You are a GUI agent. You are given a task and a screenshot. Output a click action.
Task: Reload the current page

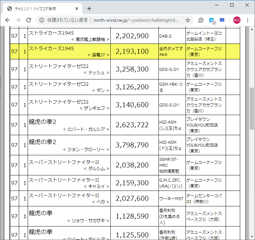29,20
